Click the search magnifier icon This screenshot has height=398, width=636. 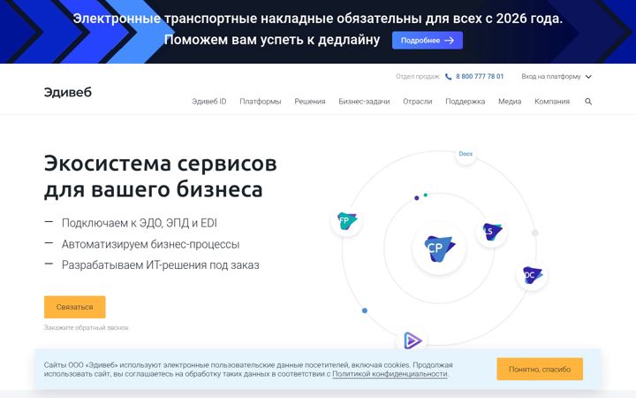[588, 102]
